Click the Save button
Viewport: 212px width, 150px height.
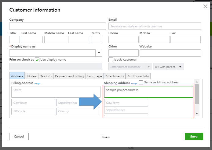click(x=194, y=137)
